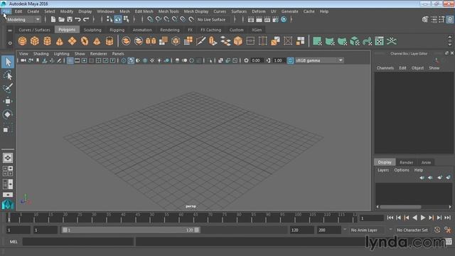
Task: Click the Mirror geometry shelf icon
Action: coord(151,41)
